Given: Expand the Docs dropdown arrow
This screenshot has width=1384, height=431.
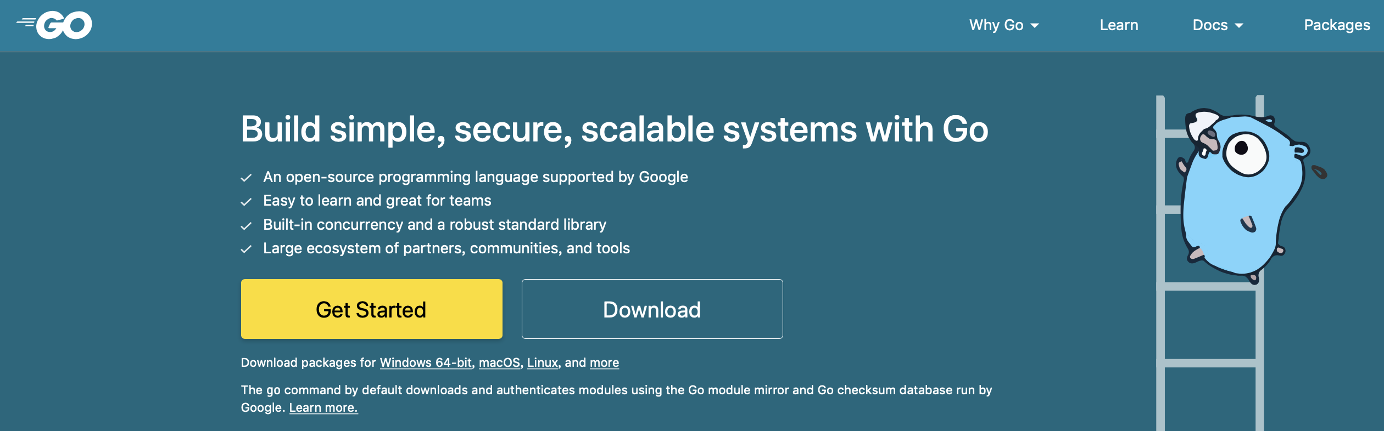Looking at the screenshot, I should coord(1239,26).
